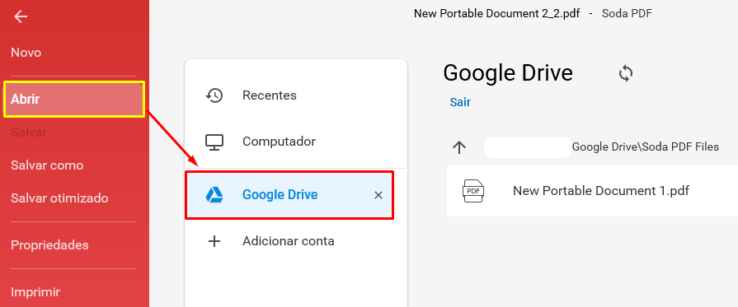Image resolution: width=738 pixels, height=307 pixels.
Task: Click the Google Drive\Soda PDF Files path
Action: 646,147
